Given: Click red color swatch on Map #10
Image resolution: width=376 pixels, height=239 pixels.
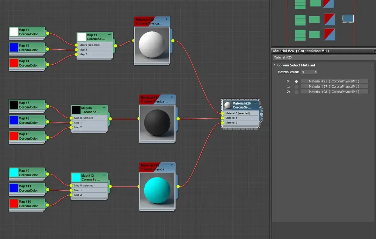Looking at the screenshot, I should [x=14, y=204].
